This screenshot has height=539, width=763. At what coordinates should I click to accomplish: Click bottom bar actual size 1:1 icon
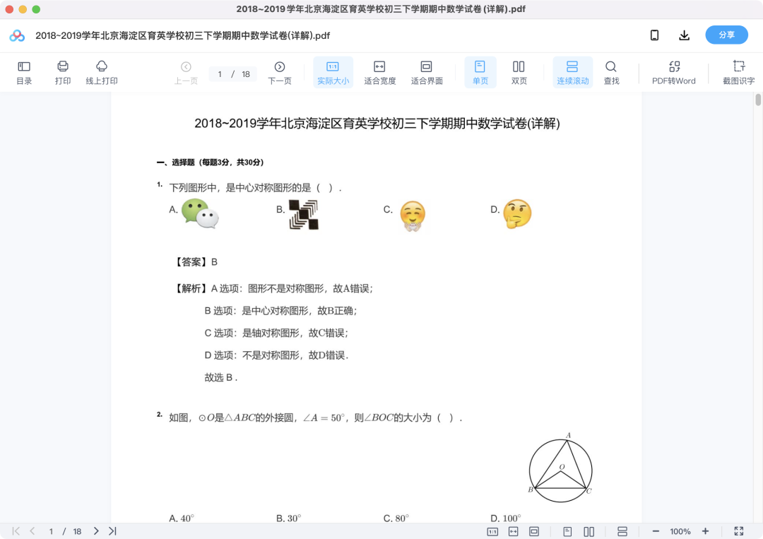[x=492, y=532]
